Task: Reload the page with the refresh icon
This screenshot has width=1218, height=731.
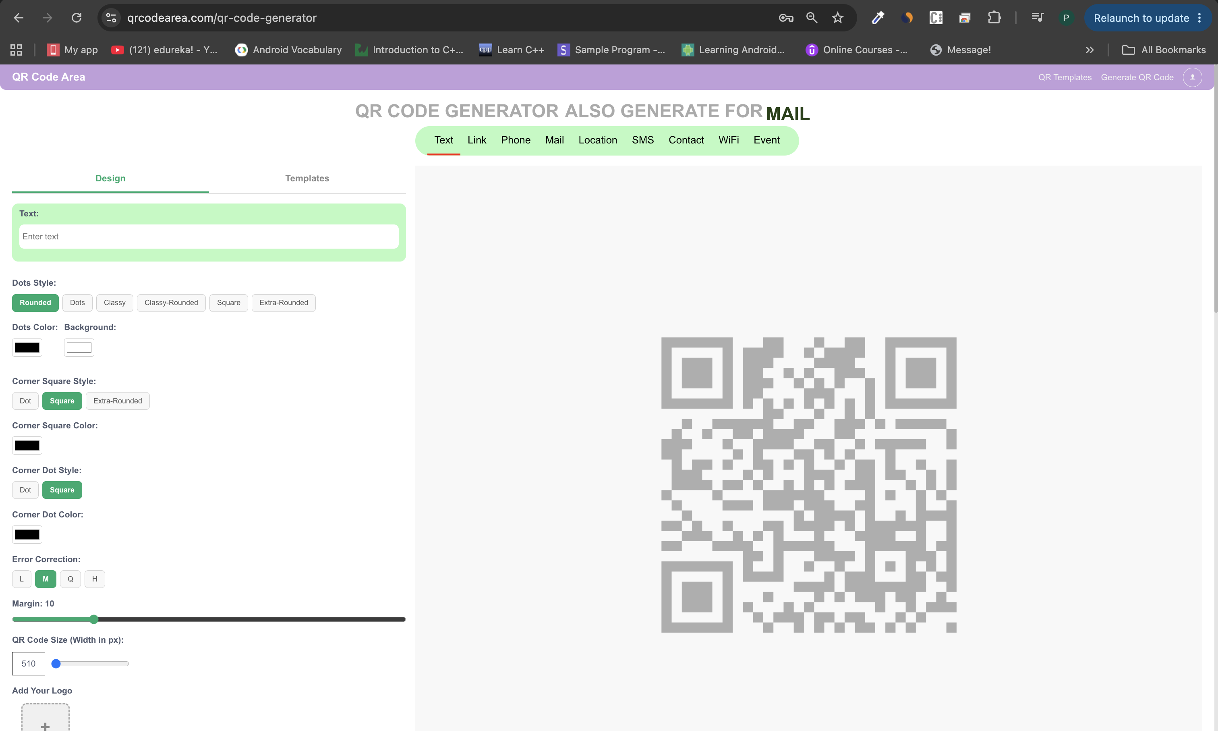Action: [76, 18]
